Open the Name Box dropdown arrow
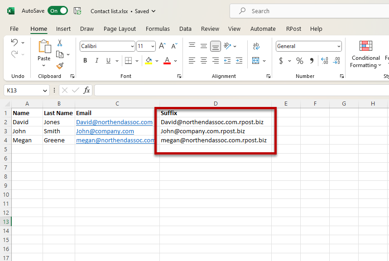Viewport: 389px width, 261px height. tap(45, 91)
